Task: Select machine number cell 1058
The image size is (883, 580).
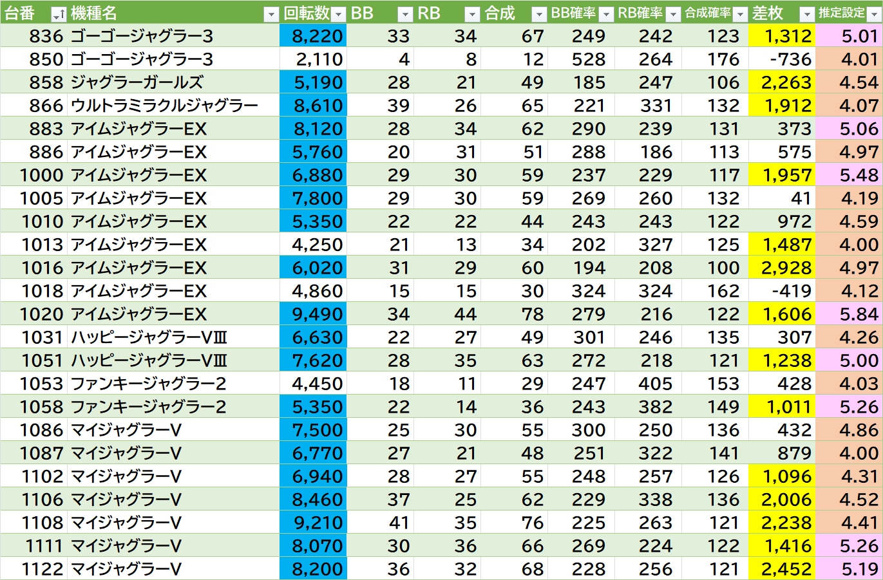Action: pos(33,407)
